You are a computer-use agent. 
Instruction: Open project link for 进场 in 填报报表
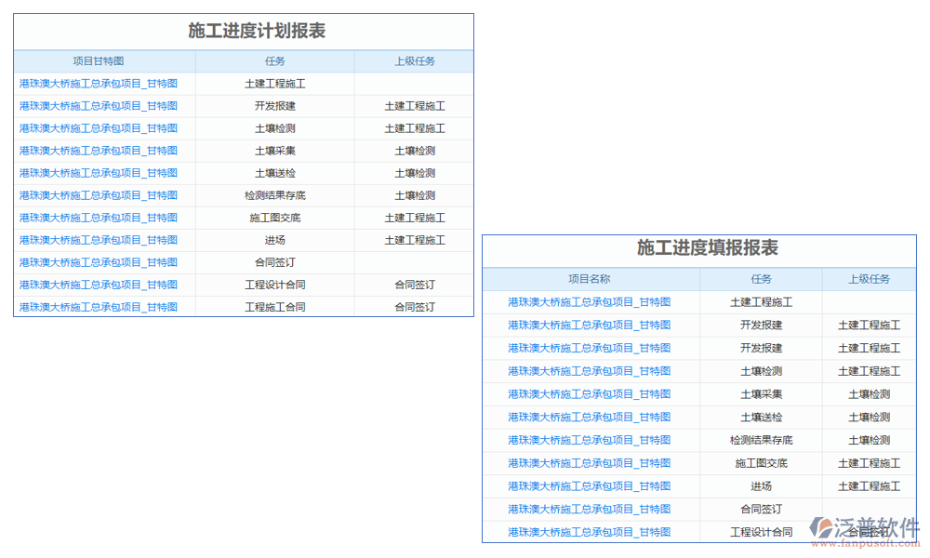coord(589,486)
